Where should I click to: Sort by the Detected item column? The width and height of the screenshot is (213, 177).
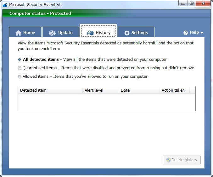click(50, 90)
